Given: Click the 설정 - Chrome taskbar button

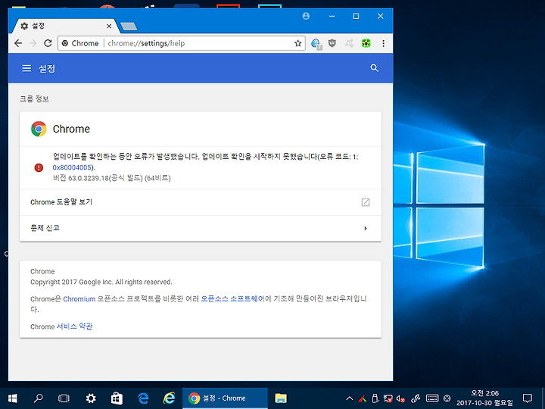Looking at the screenshot, I should 226,398.
